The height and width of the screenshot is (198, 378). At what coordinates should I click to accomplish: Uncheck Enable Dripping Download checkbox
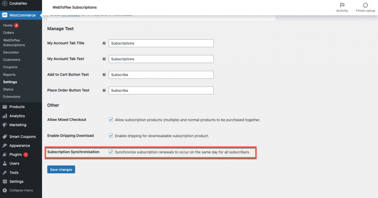pos(111,136)
